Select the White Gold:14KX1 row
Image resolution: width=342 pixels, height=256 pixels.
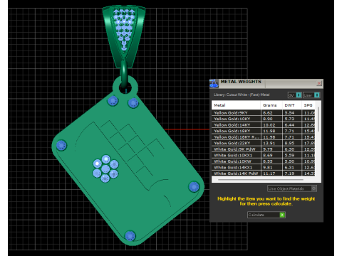point(264,167)
